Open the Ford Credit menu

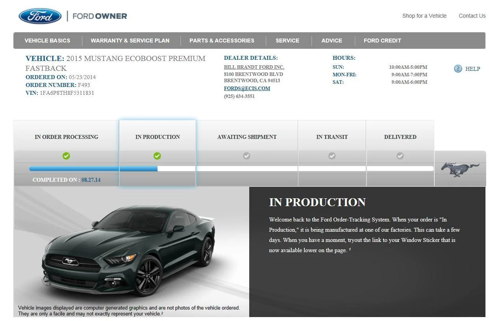382,41
